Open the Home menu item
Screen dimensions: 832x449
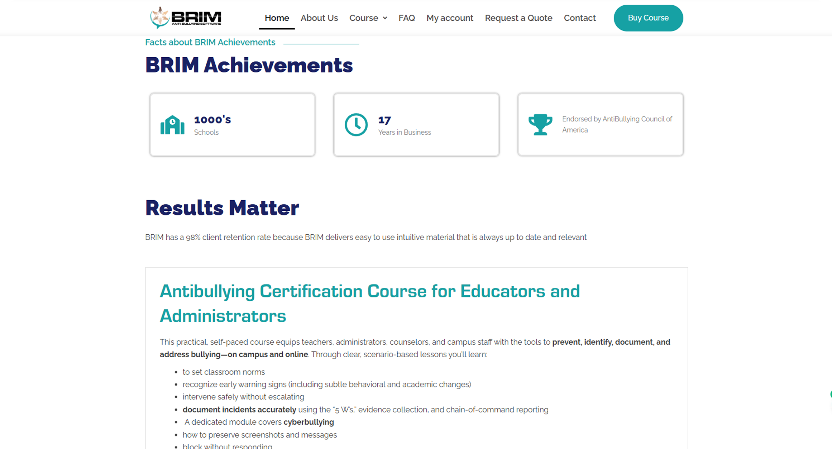click(x=277, y=18)
